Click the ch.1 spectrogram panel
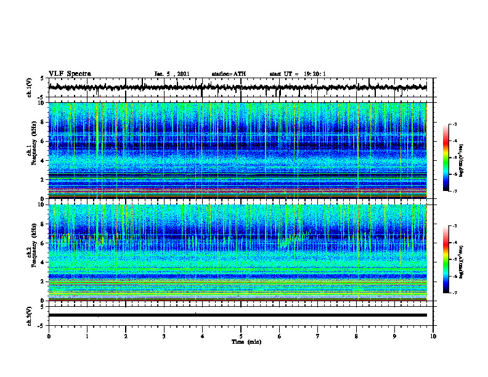The width and height of the screenshot is (488, 377). point(237,150)
